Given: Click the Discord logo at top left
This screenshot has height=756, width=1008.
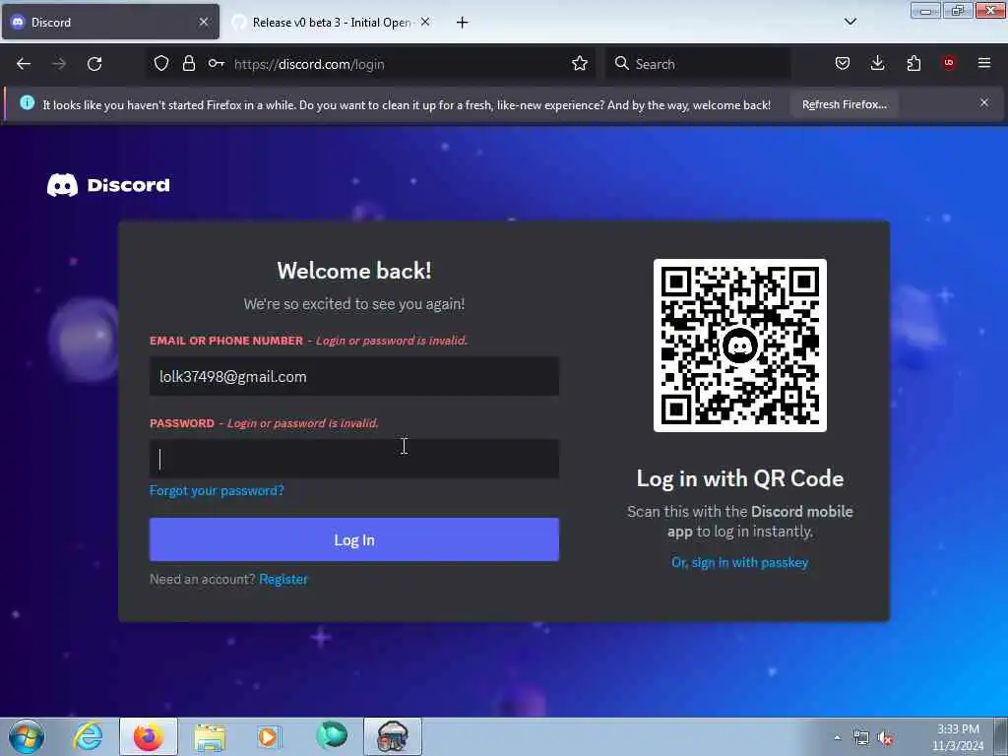Looking at the screenshot, I should (108, 185).
